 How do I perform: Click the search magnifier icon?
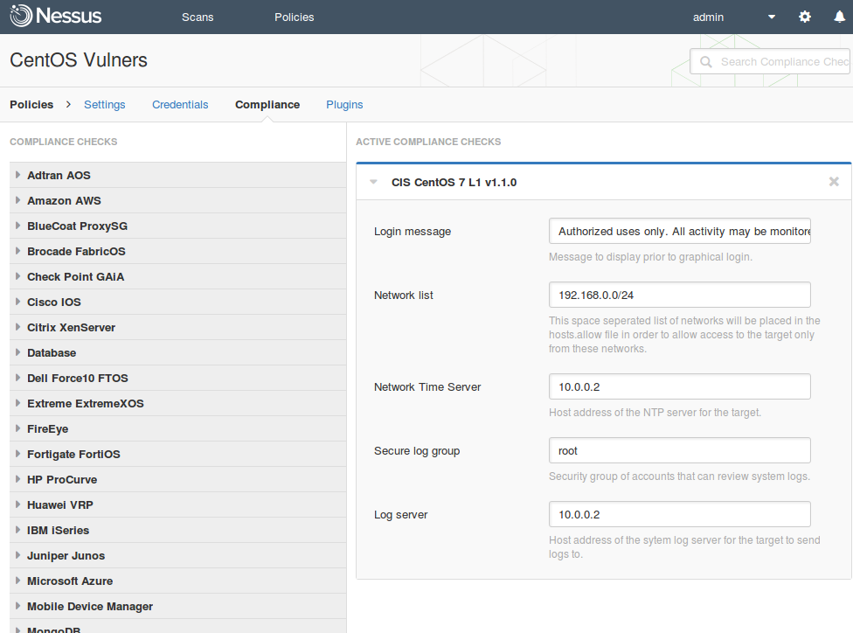point(705,62)
